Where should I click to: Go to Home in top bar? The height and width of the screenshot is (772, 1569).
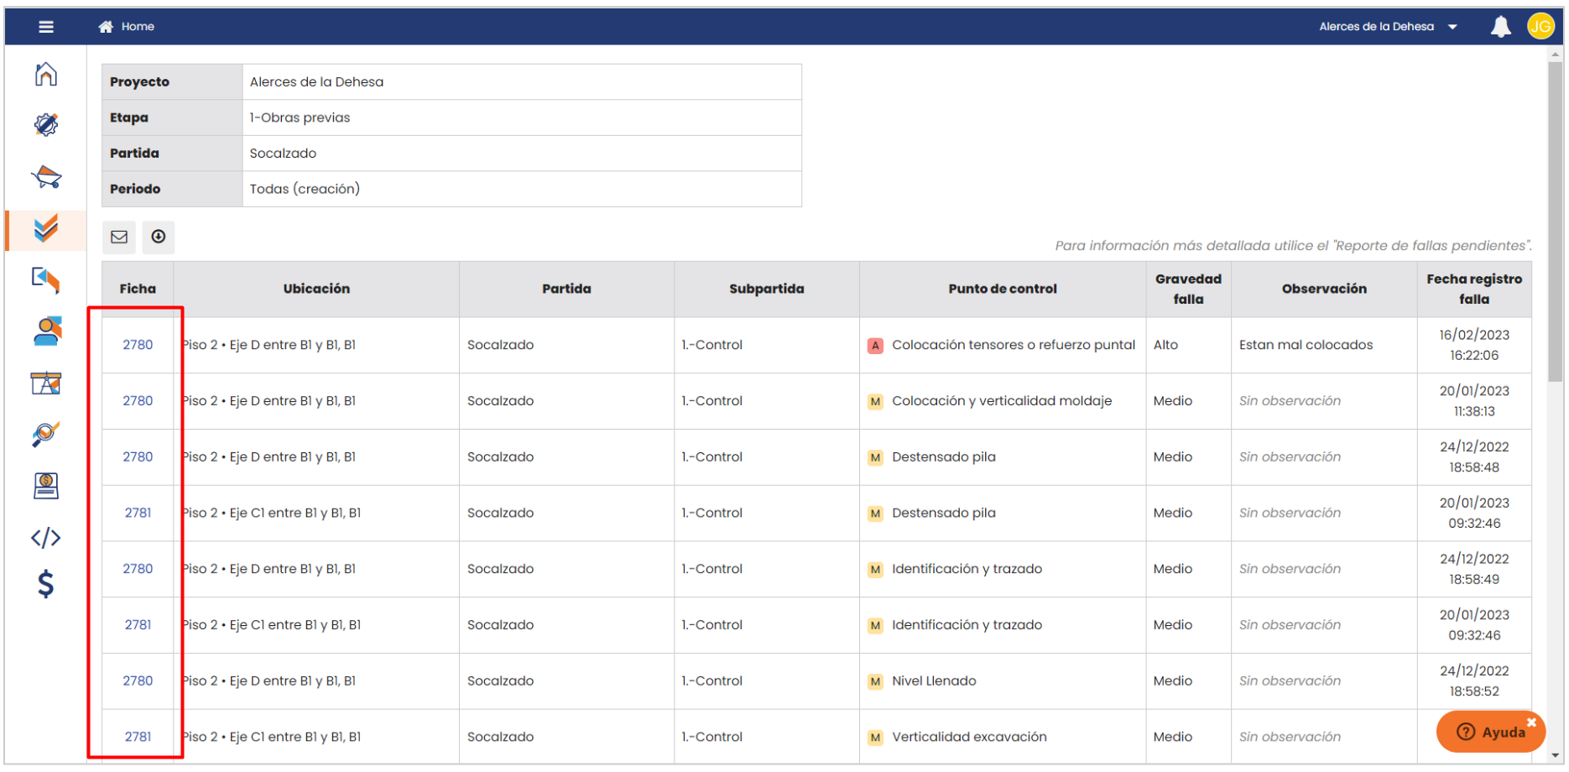click(128, 27)
